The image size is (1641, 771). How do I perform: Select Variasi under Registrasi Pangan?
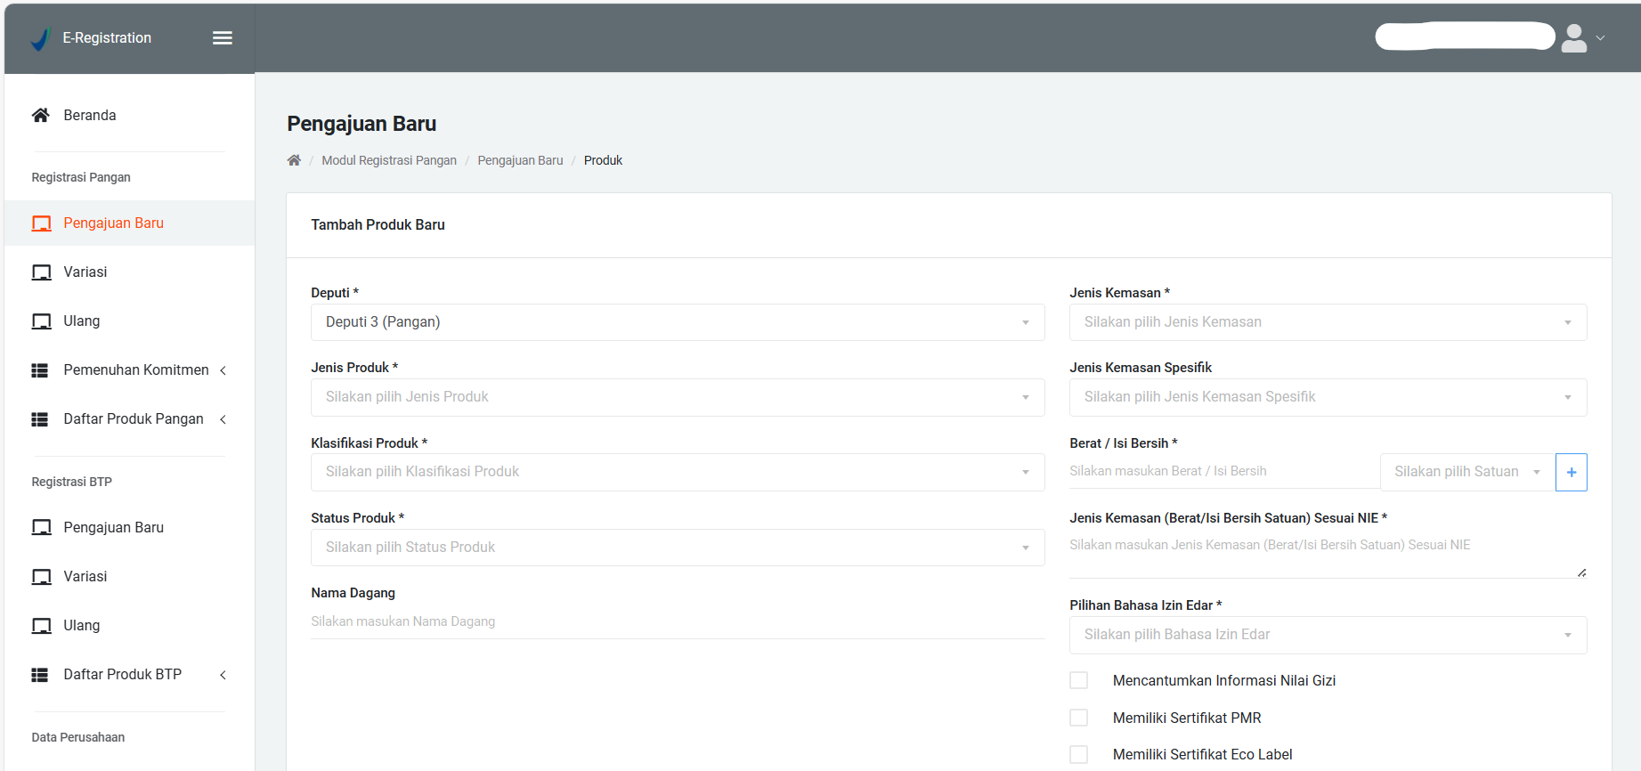click(85, 272)
